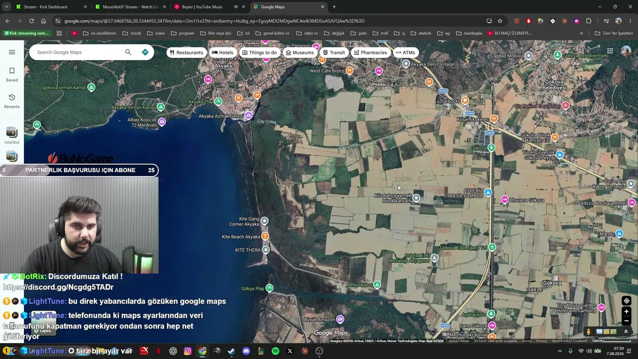Open the Chrome extensions puzzle icon
Screen dimensions: 638x359
pos(589,21)
